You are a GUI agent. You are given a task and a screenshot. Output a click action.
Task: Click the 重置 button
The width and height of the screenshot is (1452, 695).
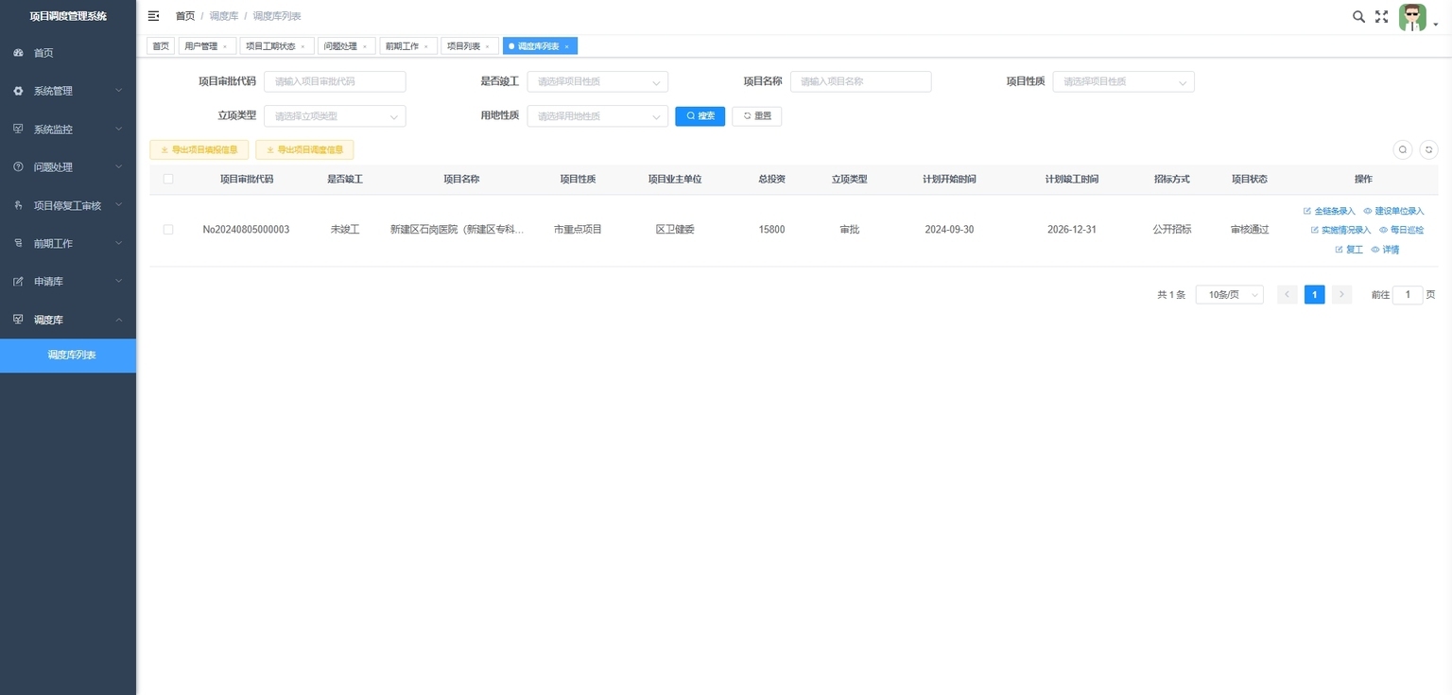756,116
